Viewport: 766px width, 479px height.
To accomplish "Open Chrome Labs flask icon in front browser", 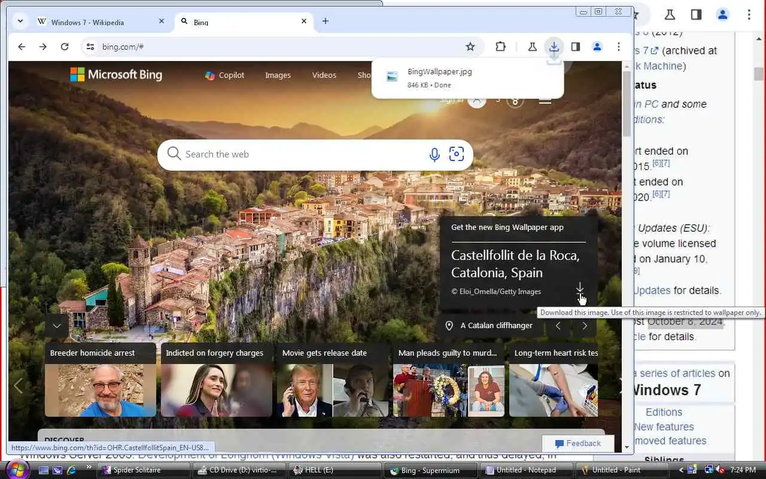I will tap(532, 47).
